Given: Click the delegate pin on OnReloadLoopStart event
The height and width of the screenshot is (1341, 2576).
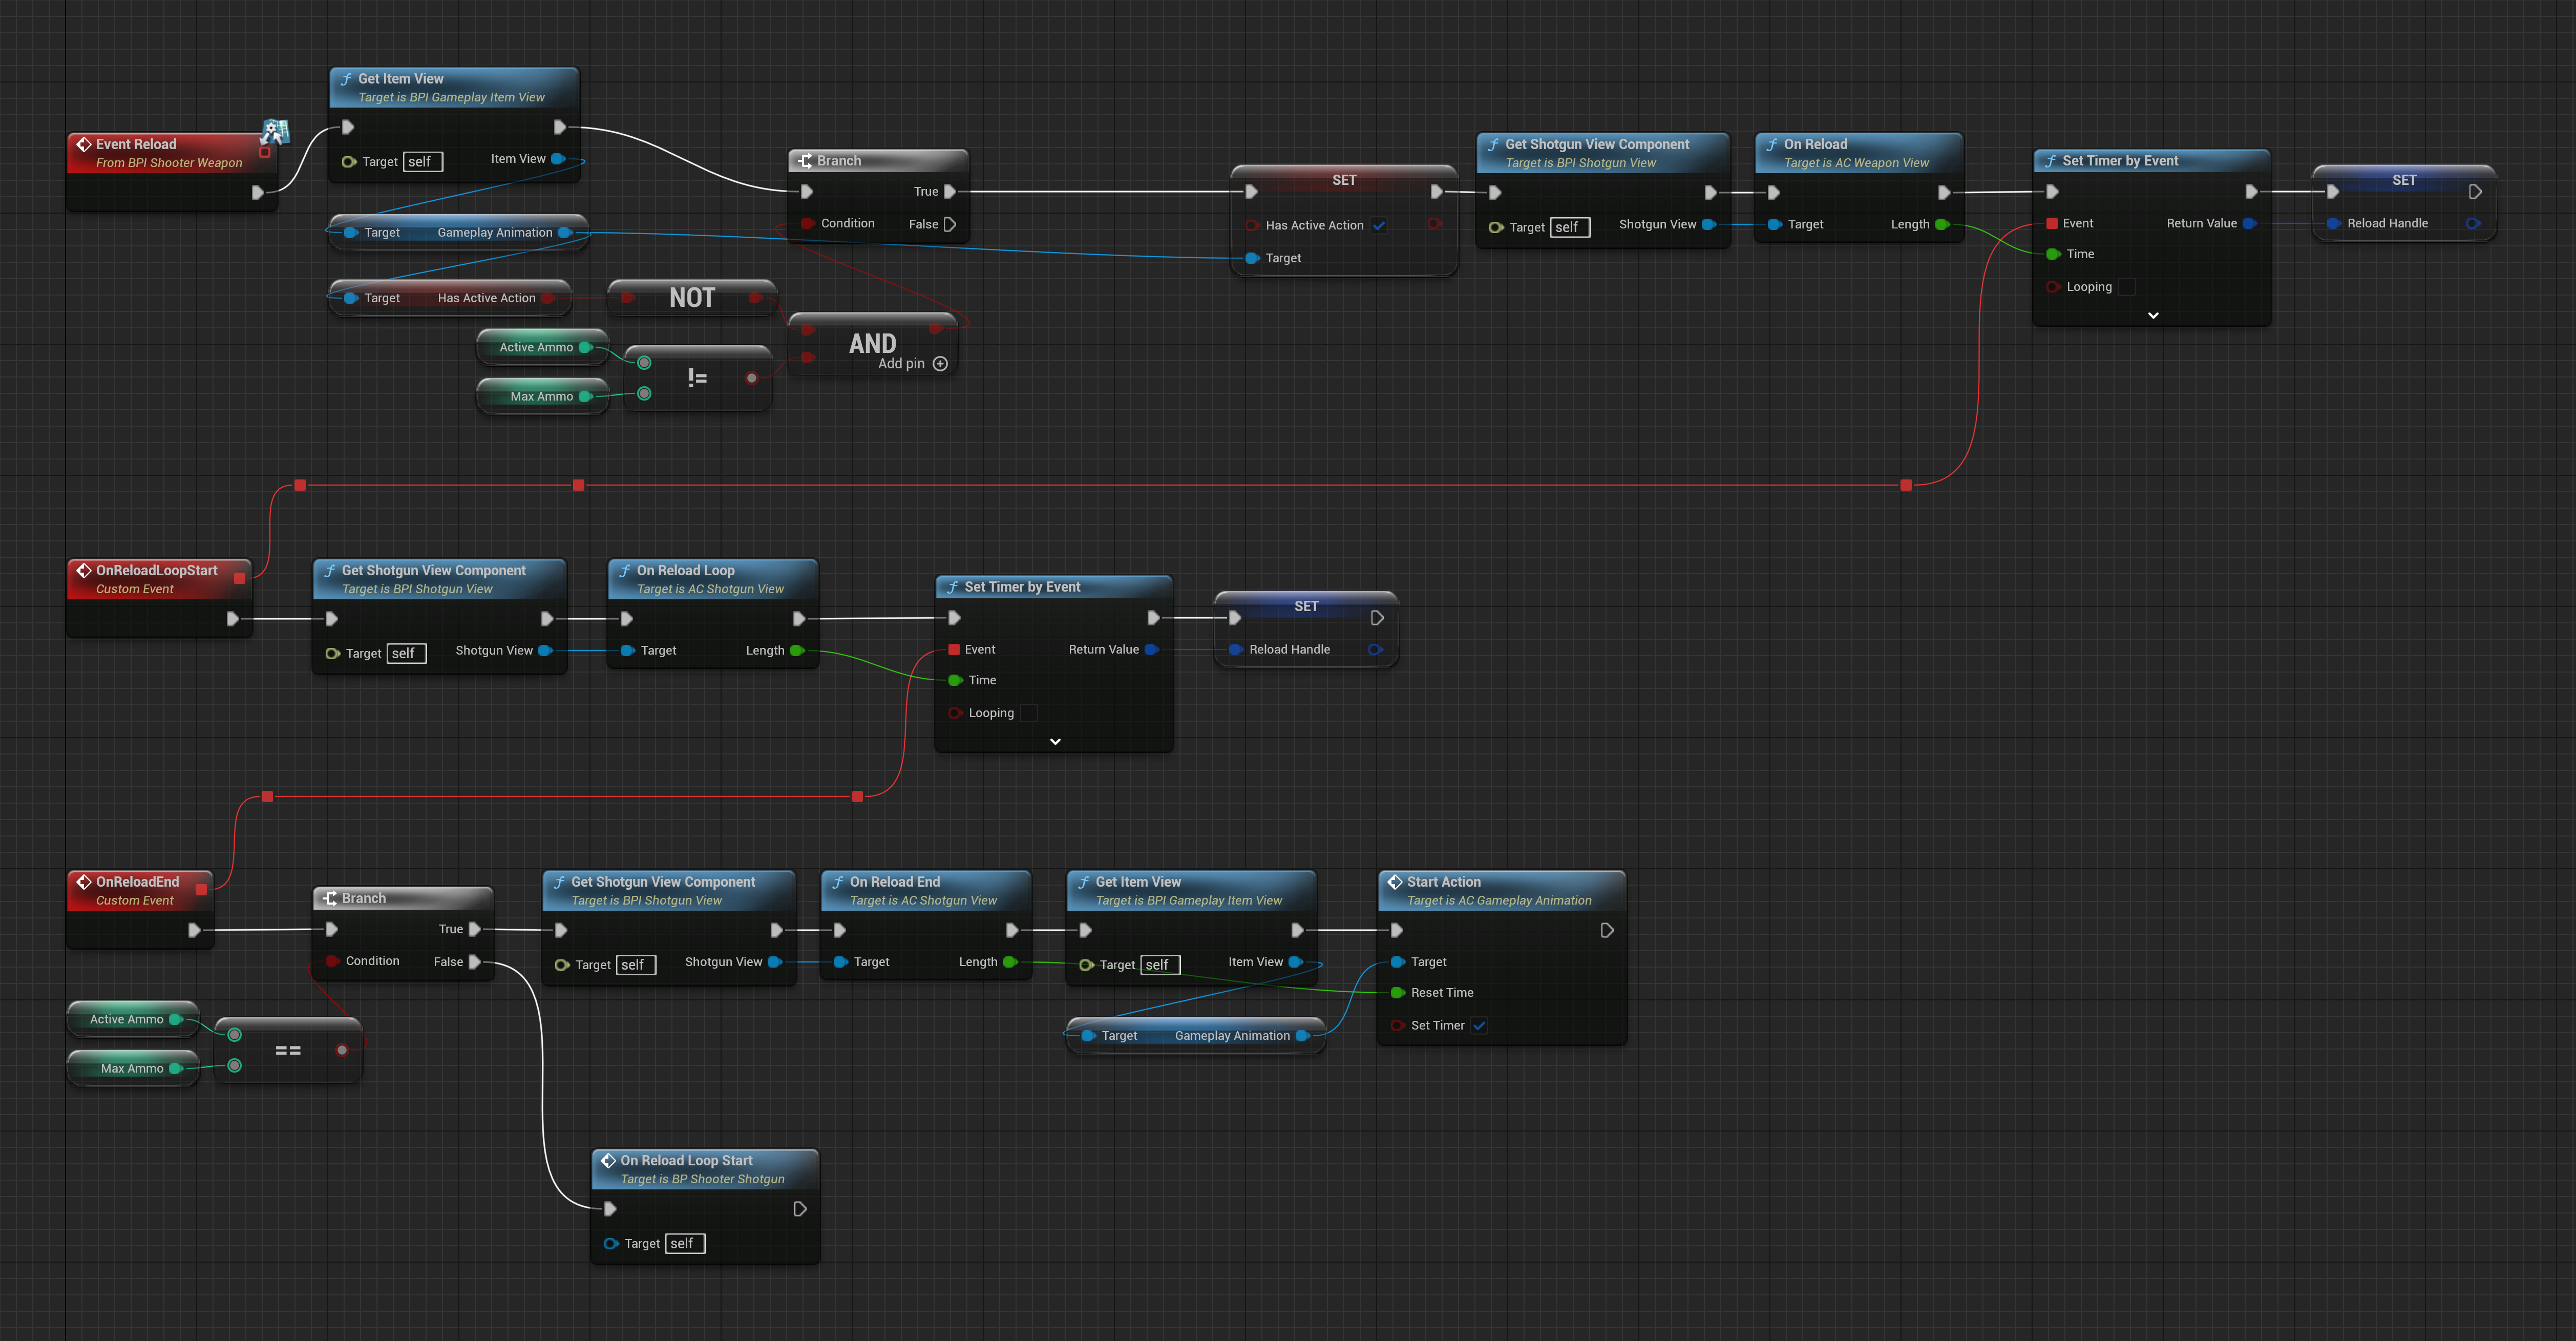Looking at the screenshot, I should click(239, 577).
